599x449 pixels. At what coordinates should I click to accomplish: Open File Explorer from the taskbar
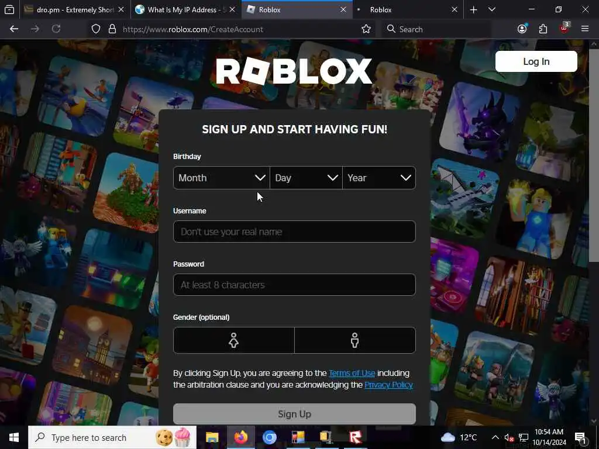click(x=212, y=437)
